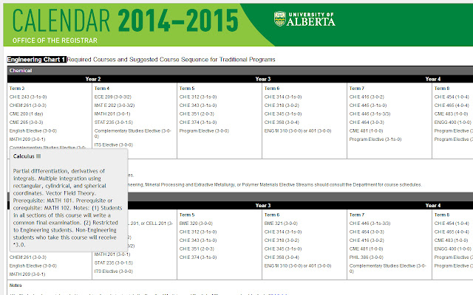Open CME 265 (3-0-3) course link
This screenshot has height=295, width=473.
coord(27,122)
